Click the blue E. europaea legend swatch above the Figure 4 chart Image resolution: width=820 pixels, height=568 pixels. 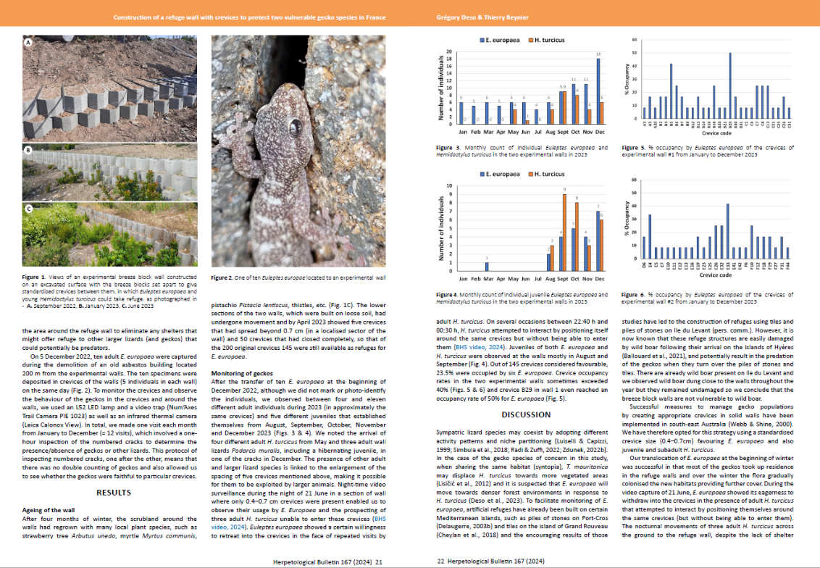(x=482, y=175)
